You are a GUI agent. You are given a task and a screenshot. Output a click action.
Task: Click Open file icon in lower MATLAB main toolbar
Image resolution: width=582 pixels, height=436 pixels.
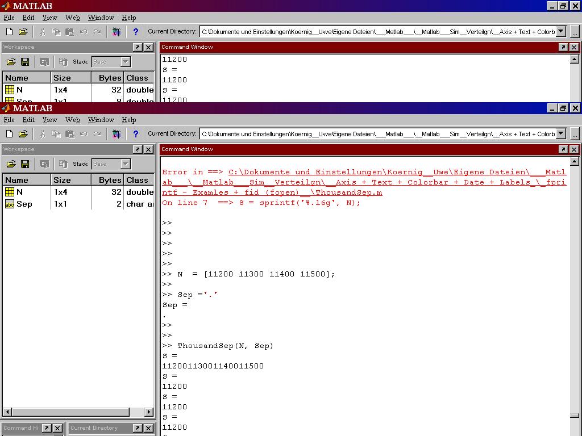23,134
